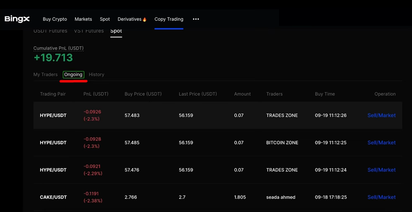412x212 pixels.
Task: Switch to the VST Futures tab
Action: pyautogui.click(x=89, y=31)
